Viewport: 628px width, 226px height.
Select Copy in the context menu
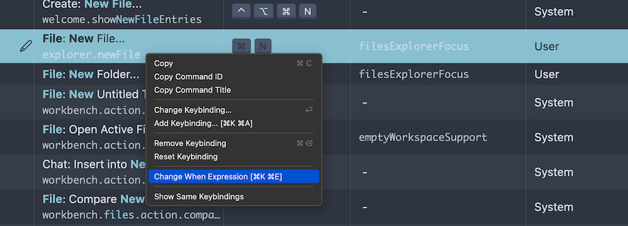pyautogui.click(x=234, y=63)
